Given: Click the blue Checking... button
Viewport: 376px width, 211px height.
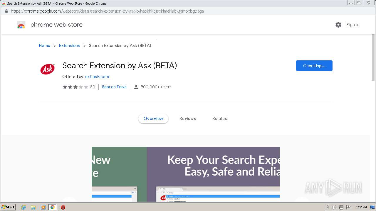Looking at the screenshot, I should [x=314, y=66].
